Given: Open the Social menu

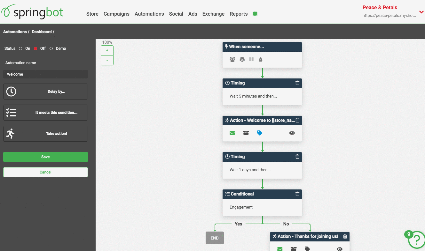Looking at the screenshot, I should [176, 14].
